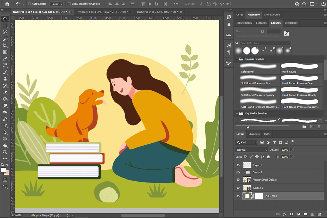The width and height of the screenshot is (327, 218).
Task: Select the Pen tool
Action: click(x=5, y=119)
